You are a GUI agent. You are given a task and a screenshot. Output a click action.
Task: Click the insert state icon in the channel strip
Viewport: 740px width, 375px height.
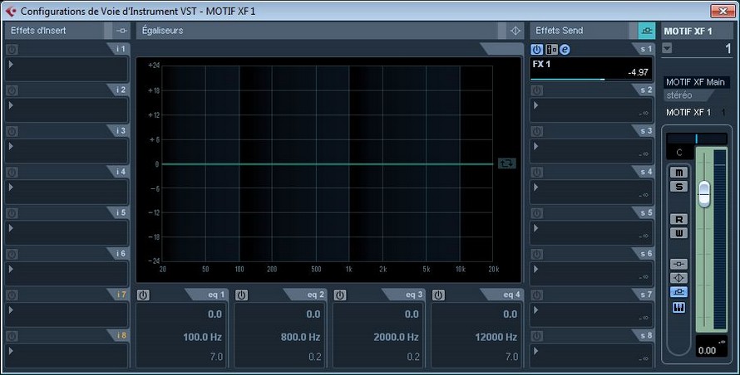tap(679, 263)
